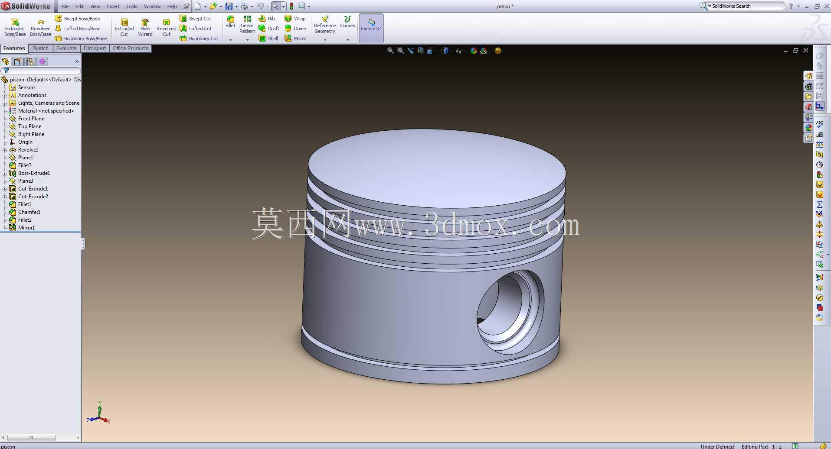
Task: Select the Chamfer1 feature
Action: (x=25, y=212)
